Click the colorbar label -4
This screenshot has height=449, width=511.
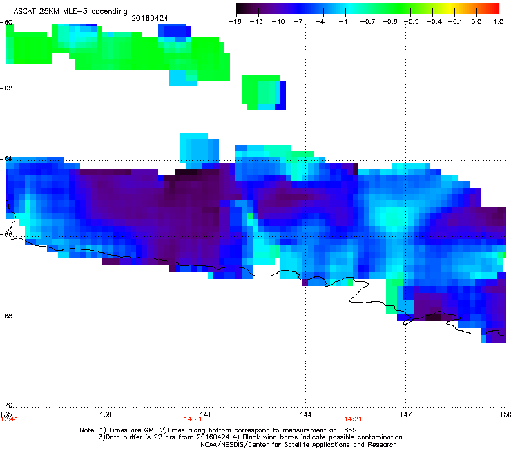tap(320, 22)
